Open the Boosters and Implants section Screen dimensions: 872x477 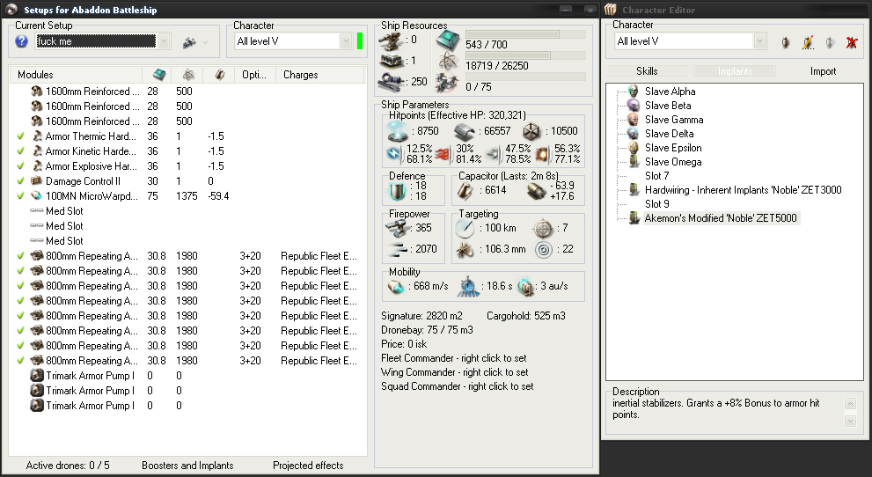pos(187,466)
